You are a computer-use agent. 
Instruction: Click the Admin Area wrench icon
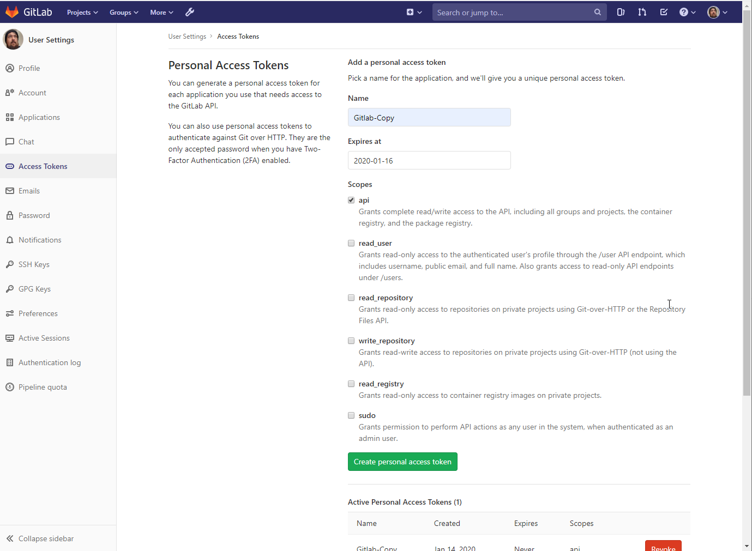pyautogui.click(x=189, y=12)
